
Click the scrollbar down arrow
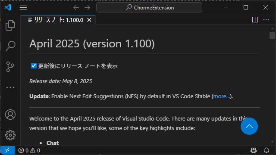point(272,142)
